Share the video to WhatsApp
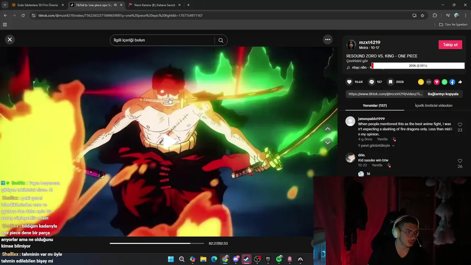Image resolution: width=471 pixels, height=265 pixels. click(x=445, y=82)
